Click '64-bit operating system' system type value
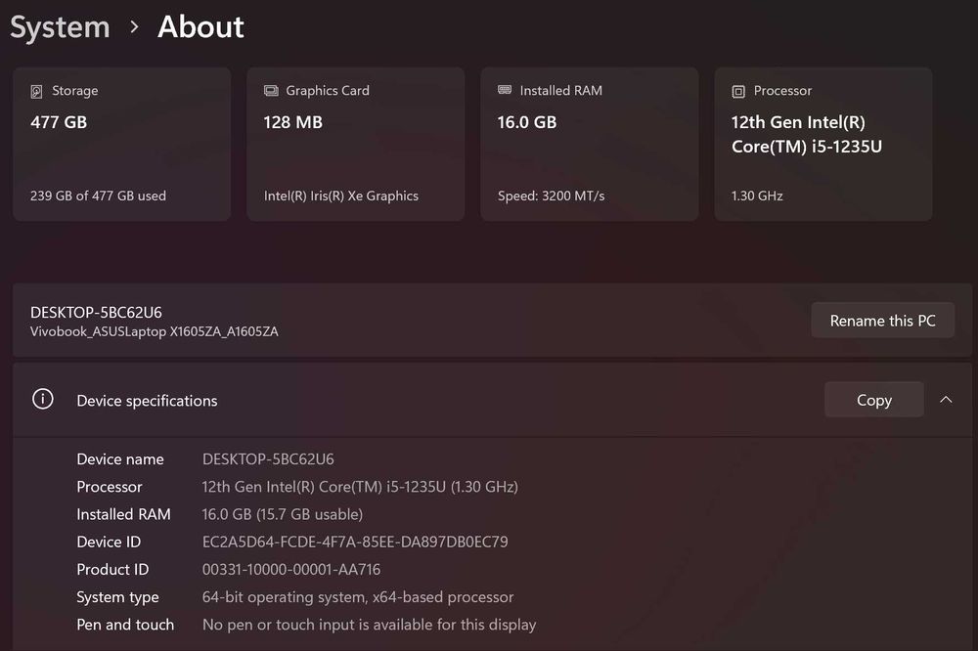Image resolution: width=978 pixels, height=651 pixels. click(358, 596)
